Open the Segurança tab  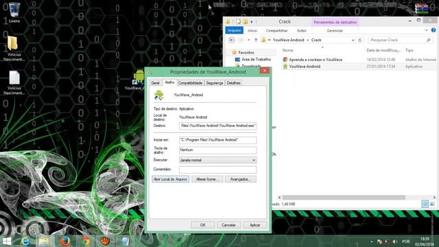tap(215, 83)
